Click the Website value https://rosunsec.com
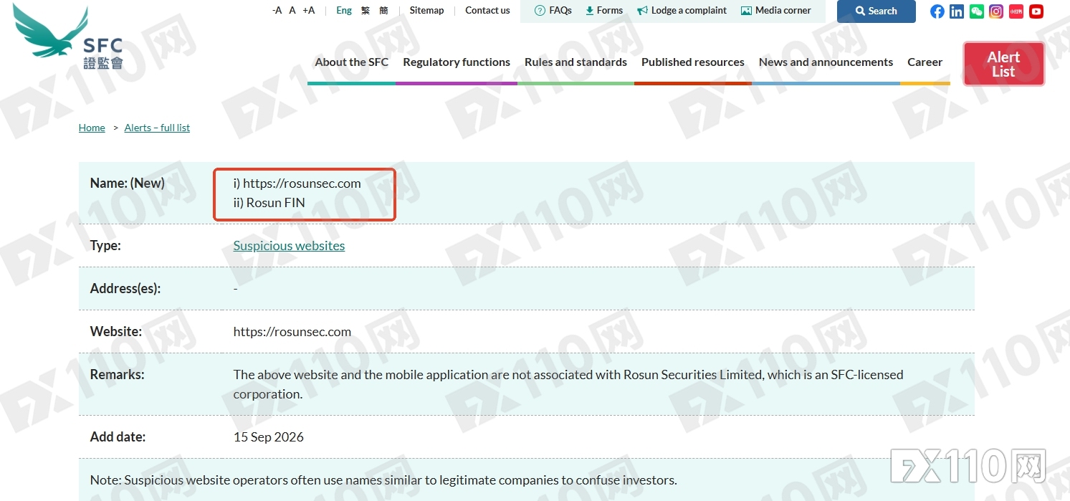1070x501 pixels. [292, 332]
